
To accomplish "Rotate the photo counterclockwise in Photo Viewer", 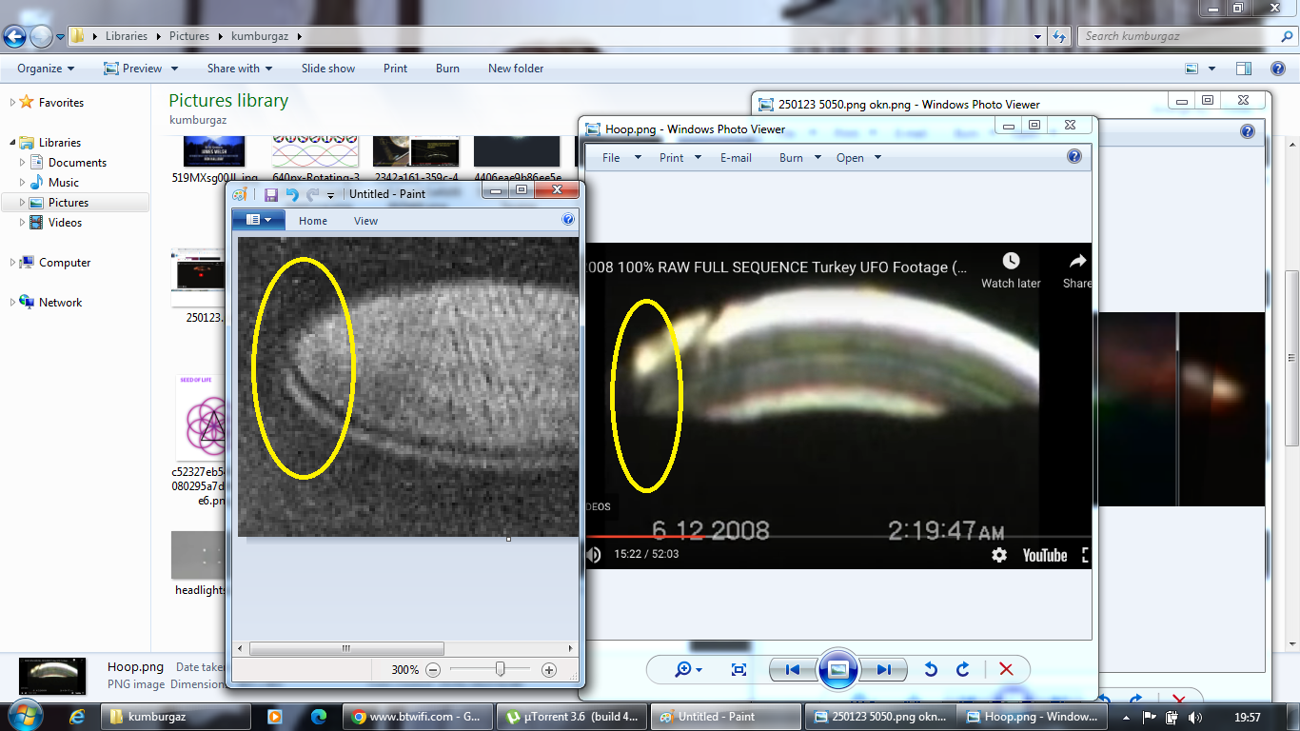I will coord(931,670).
